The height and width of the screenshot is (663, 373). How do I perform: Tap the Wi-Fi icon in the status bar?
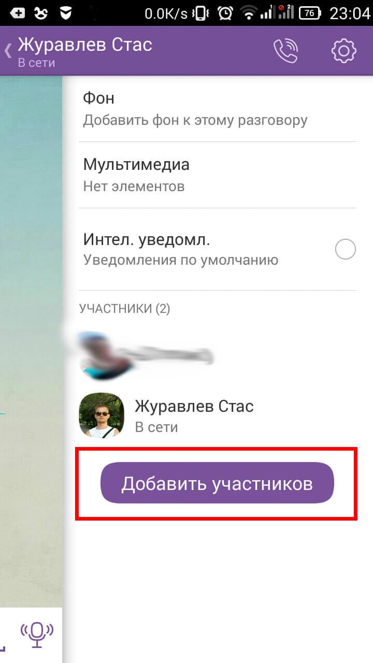(249, 13)
